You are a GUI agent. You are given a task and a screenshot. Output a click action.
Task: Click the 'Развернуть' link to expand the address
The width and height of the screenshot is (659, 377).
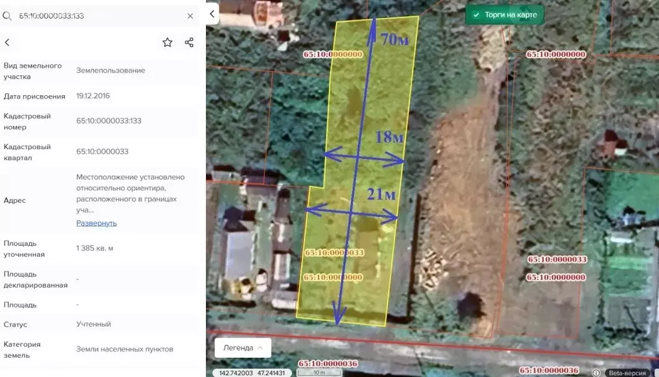click(x=97, y=223)
